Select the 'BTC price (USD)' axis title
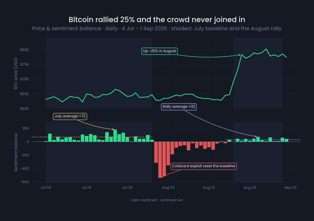This screenshot has height=221, width=314. click(x=16, y=74)
